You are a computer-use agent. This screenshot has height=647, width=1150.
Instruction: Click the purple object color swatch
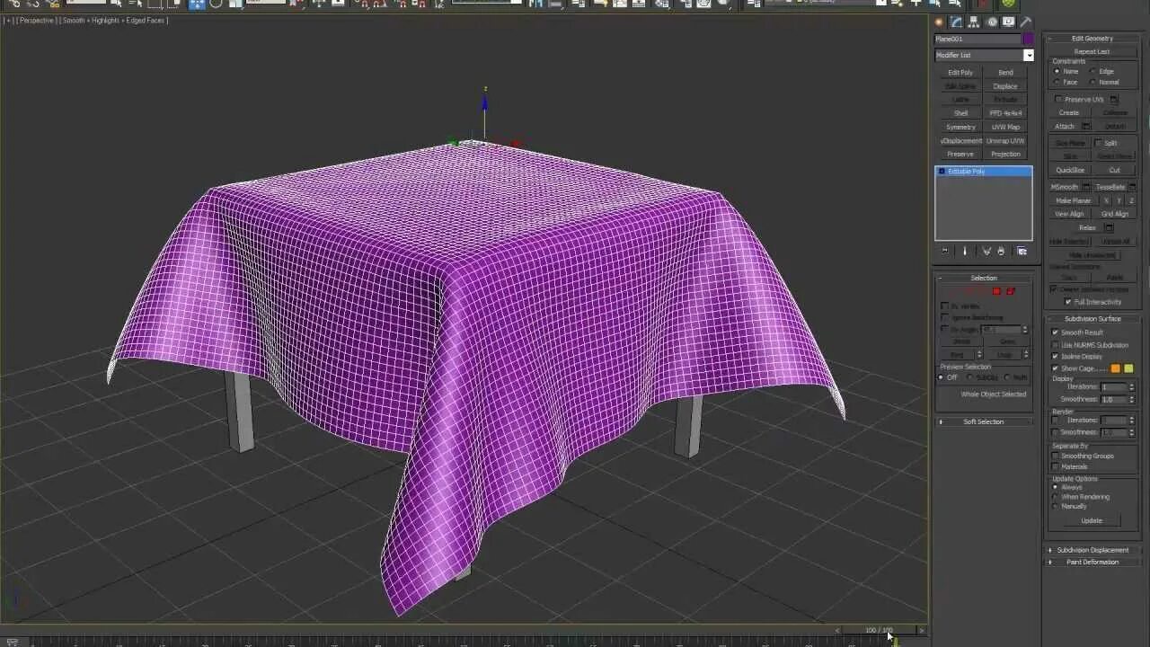(1028, 39)
